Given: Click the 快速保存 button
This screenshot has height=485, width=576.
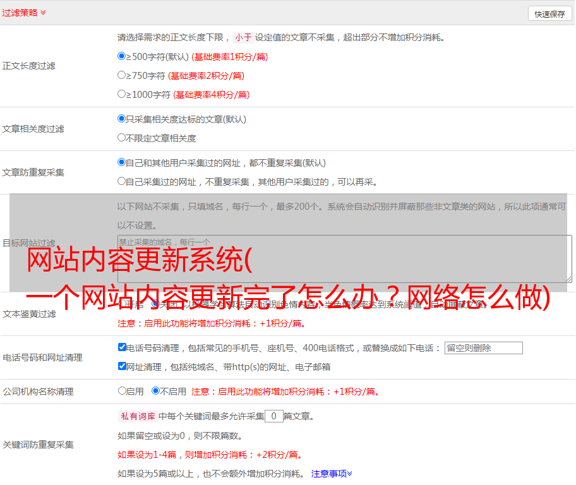Looking at the screenshot, I should click(x=549, y=14).
